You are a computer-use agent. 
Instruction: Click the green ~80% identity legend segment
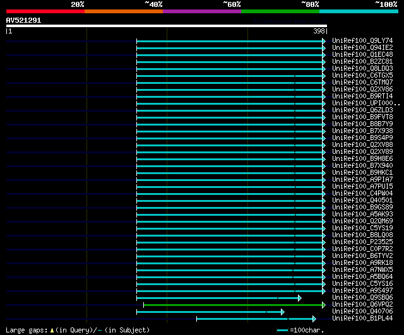pyautogui.click(x=280, y=11)
